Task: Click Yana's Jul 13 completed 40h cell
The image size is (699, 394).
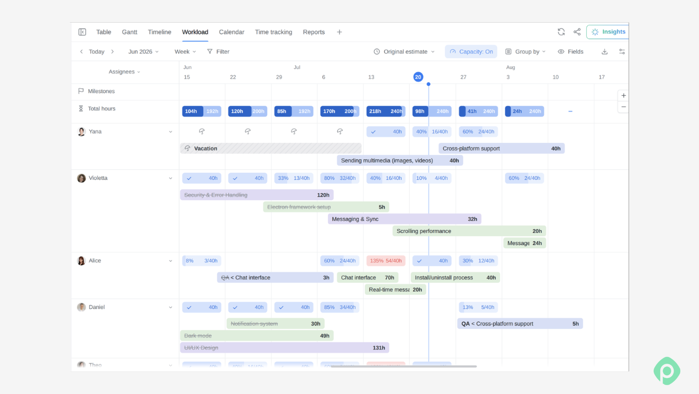Action: coord(386,132)
